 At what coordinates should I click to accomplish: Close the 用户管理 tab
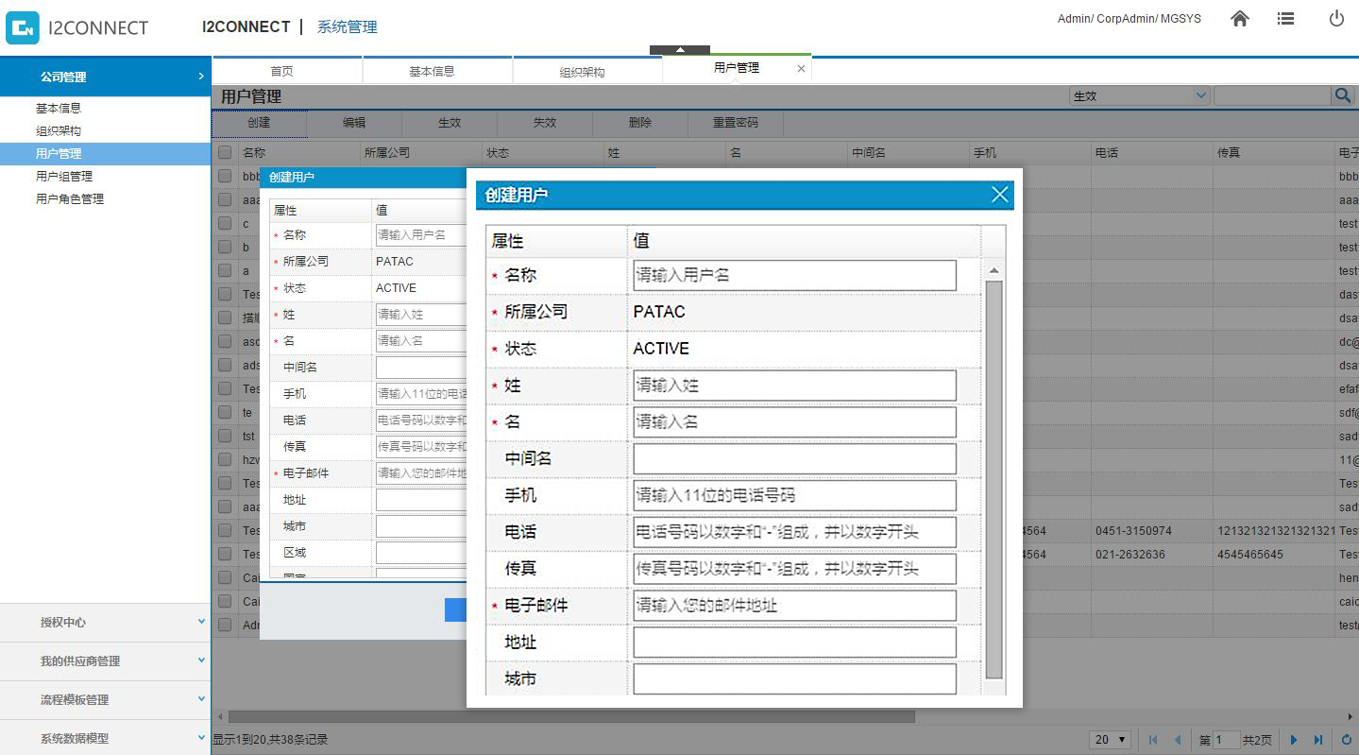[x=801, y=69]
